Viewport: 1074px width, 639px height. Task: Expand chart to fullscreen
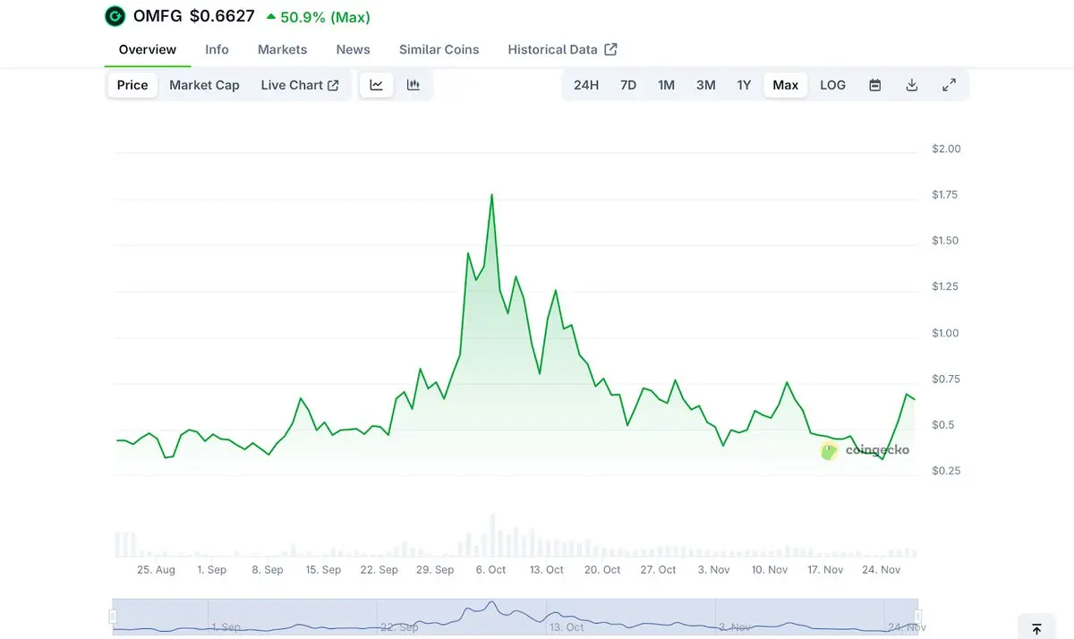950,85
